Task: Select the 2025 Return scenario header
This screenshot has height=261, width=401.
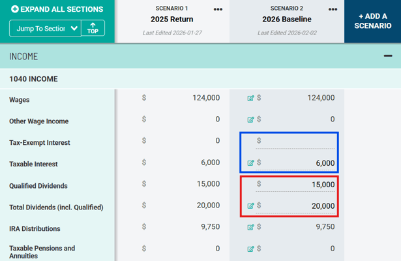Action: (171, 20)
